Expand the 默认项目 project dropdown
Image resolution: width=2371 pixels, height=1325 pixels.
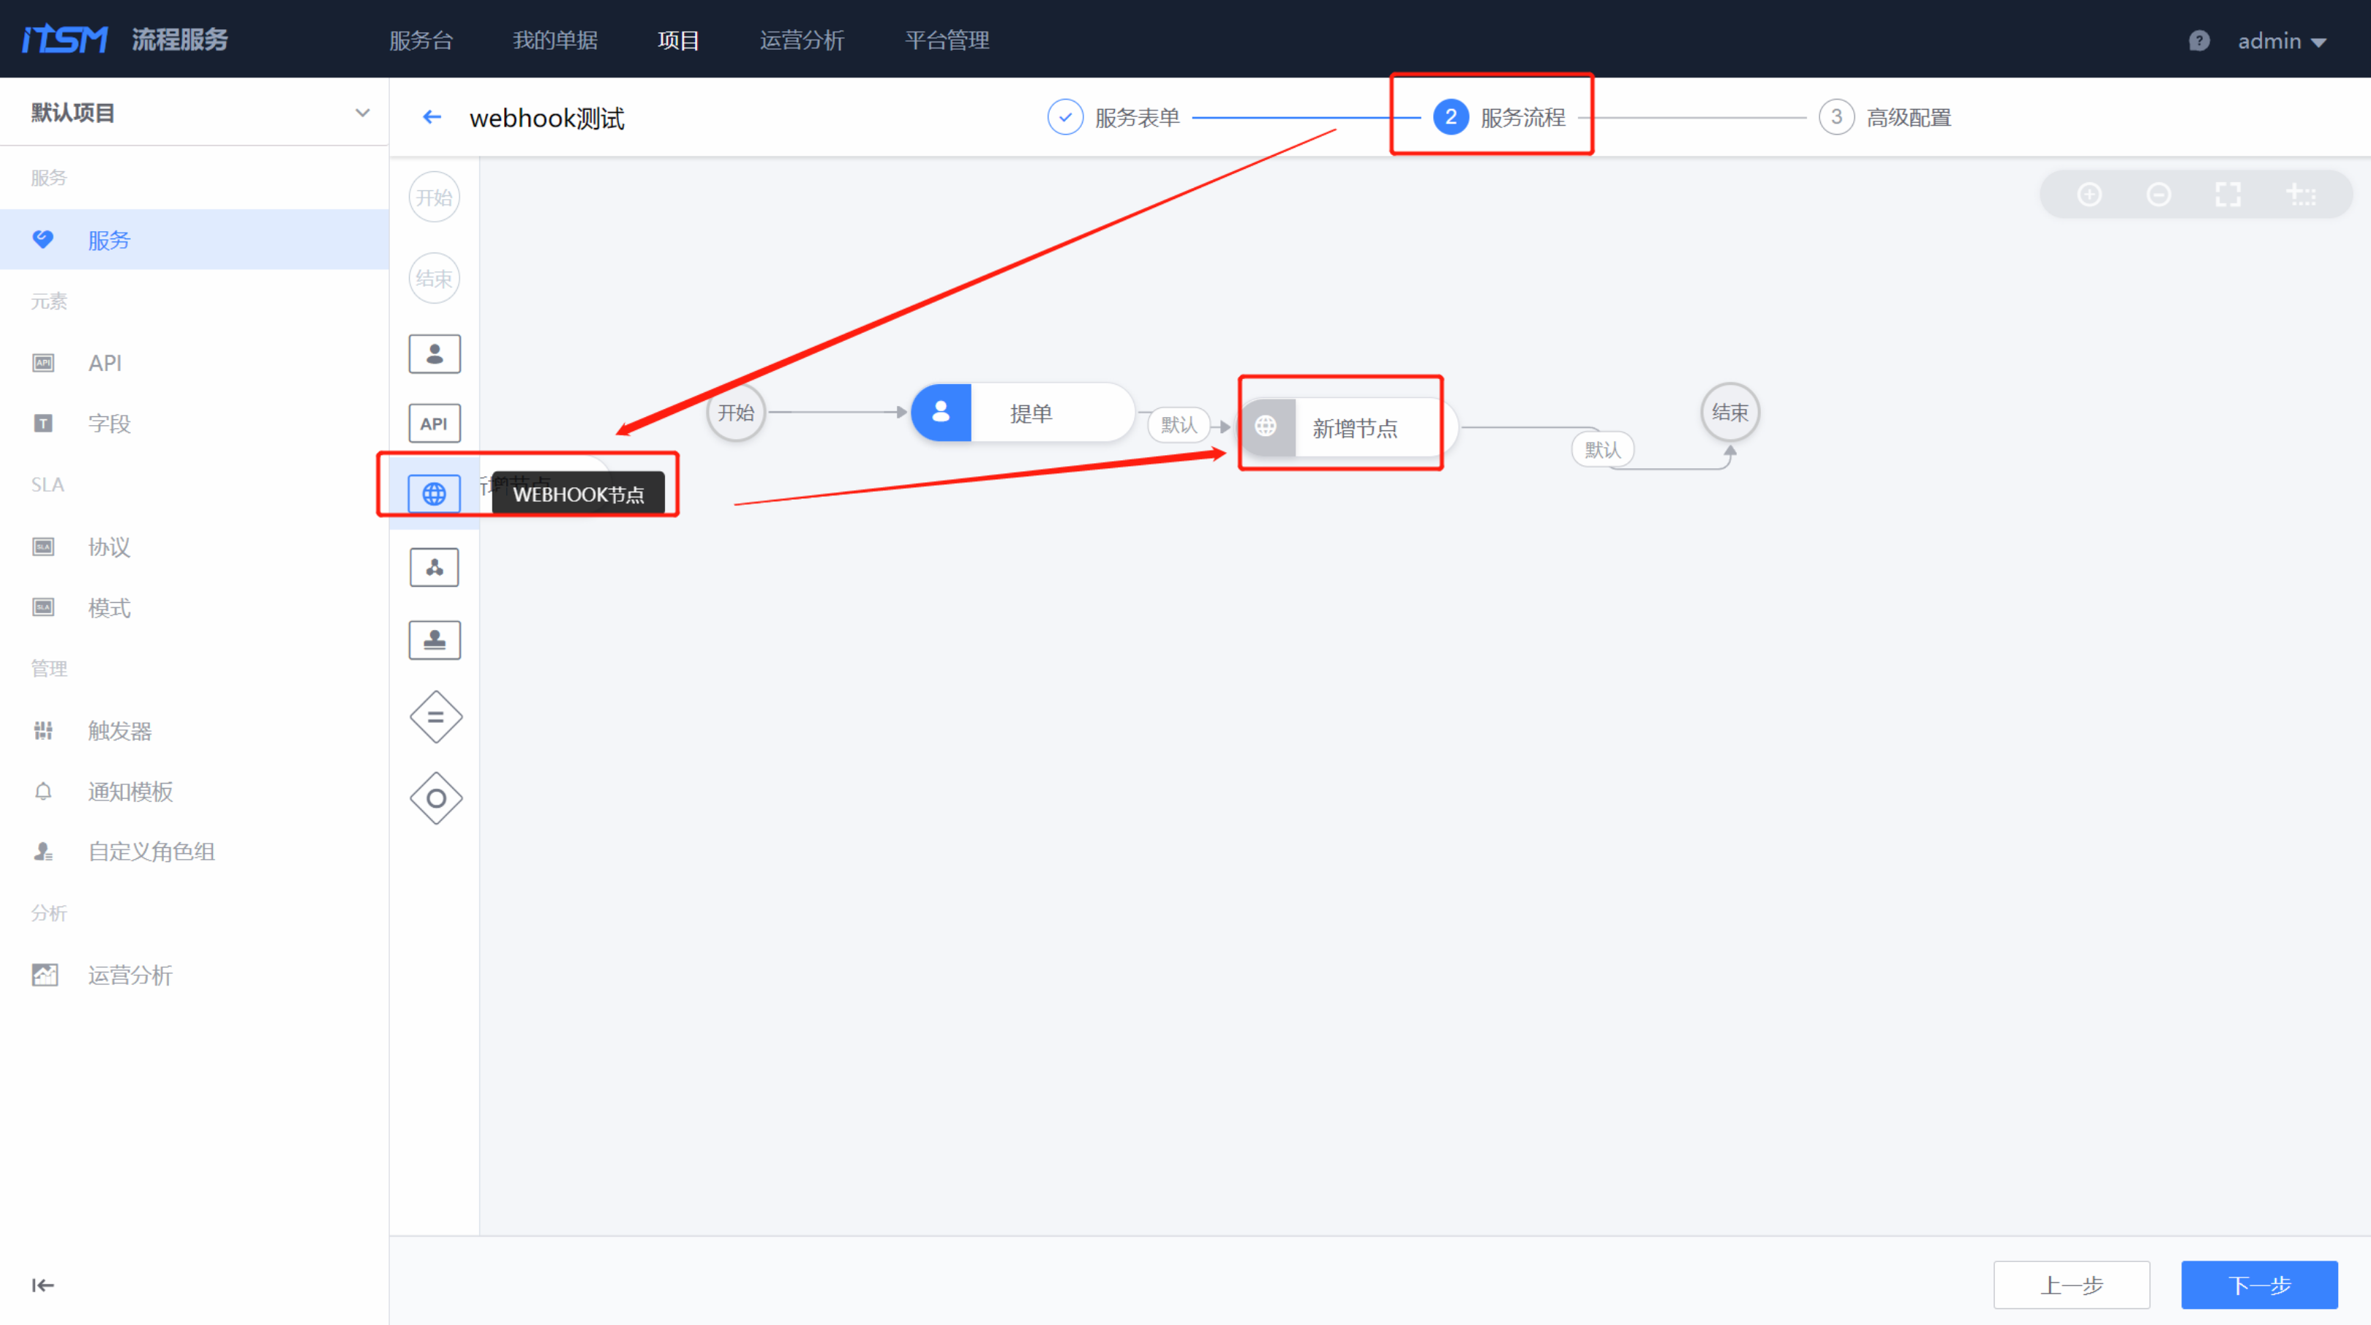(361, 113)
